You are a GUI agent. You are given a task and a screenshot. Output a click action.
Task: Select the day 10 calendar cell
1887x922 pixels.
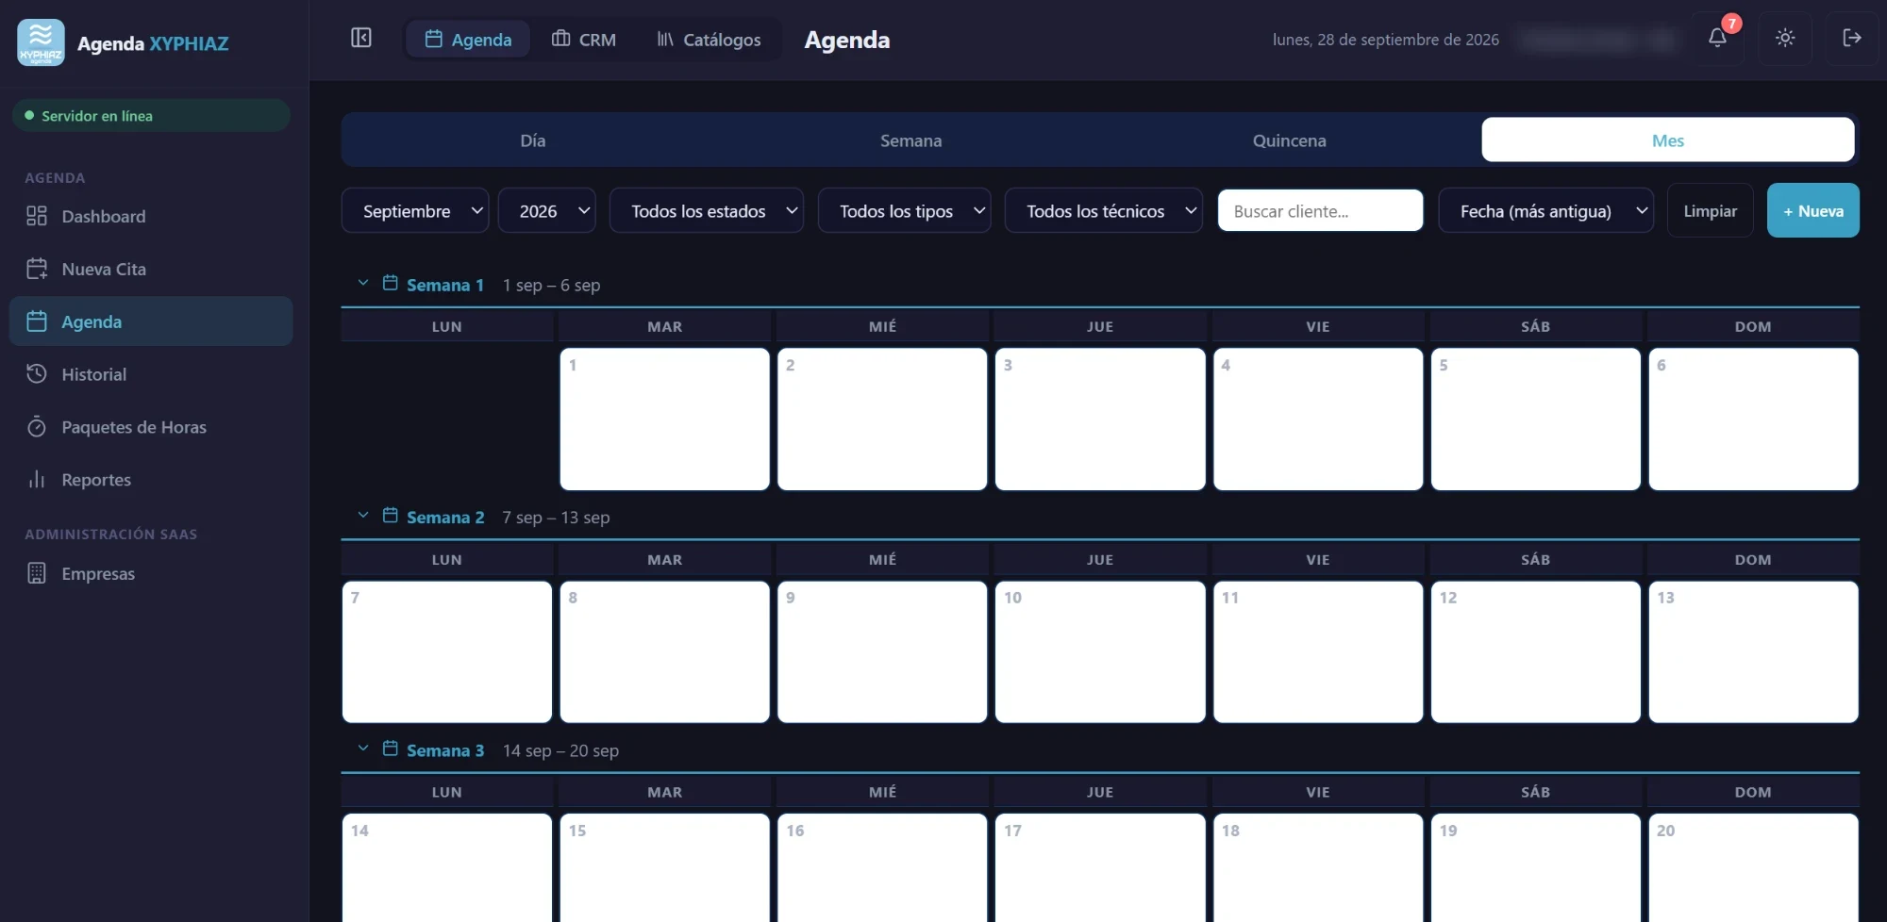point(1100,651)
